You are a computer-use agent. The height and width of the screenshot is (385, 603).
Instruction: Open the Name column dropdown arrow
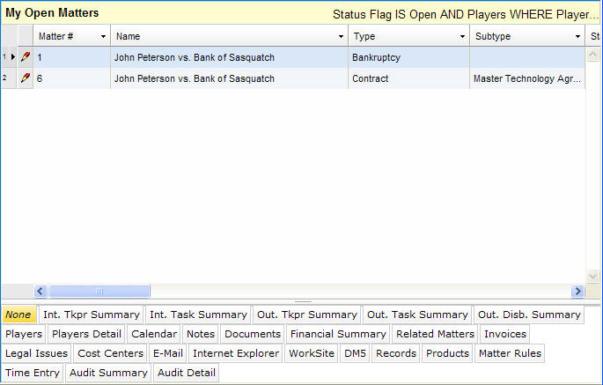(341, 37)
